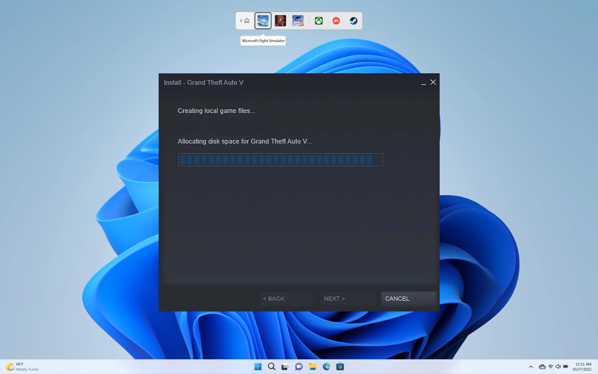Open Microsoft Edge from the taskbar
The image size is (598, 374).
point(326,367)
